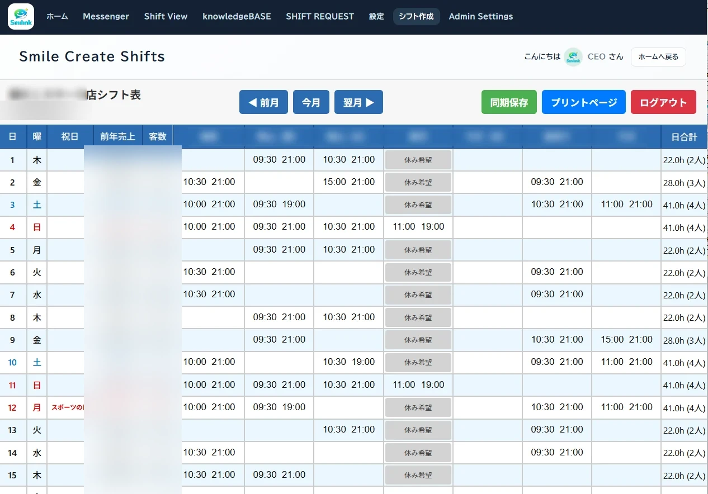Click the スポーツの holiday label on day 12

tap(67, 408)
